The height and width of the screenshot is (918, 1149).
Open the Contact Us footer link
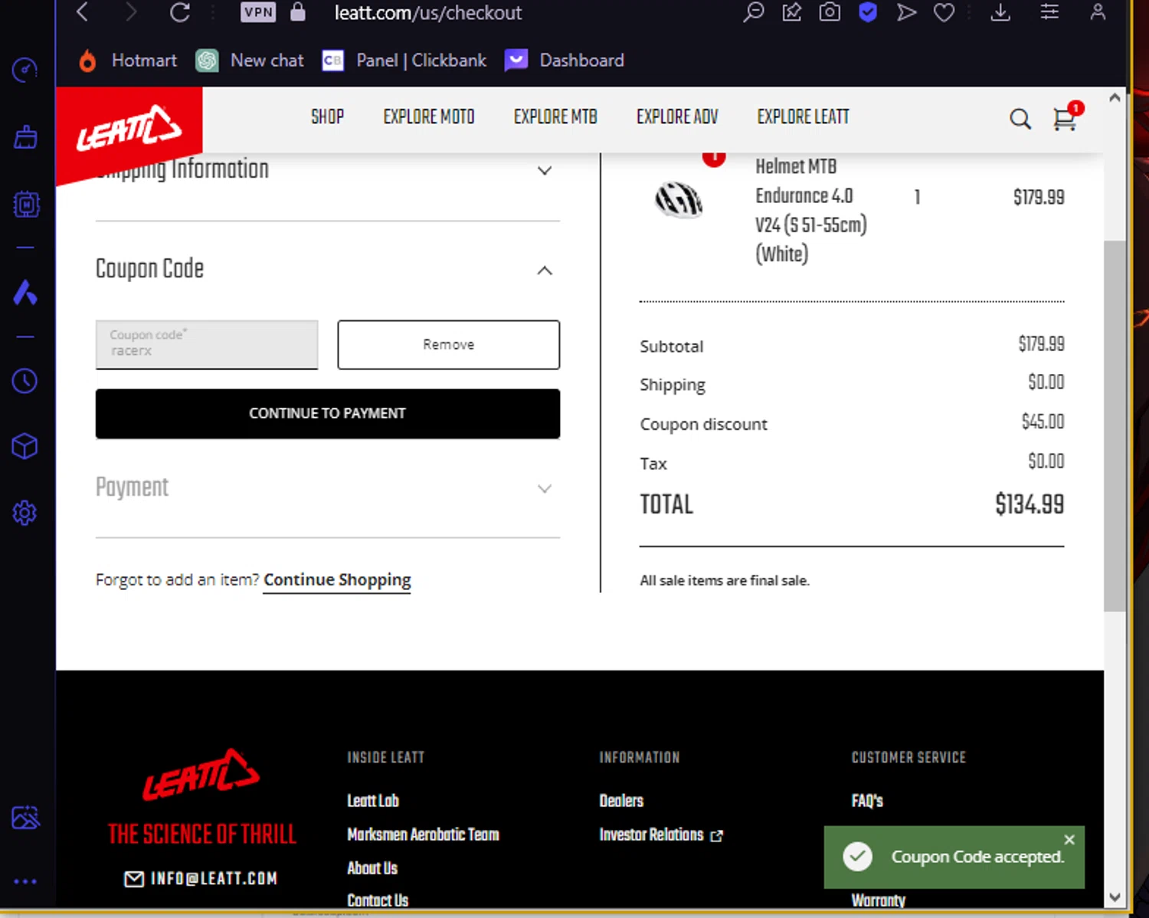click(x=378, y=900)
